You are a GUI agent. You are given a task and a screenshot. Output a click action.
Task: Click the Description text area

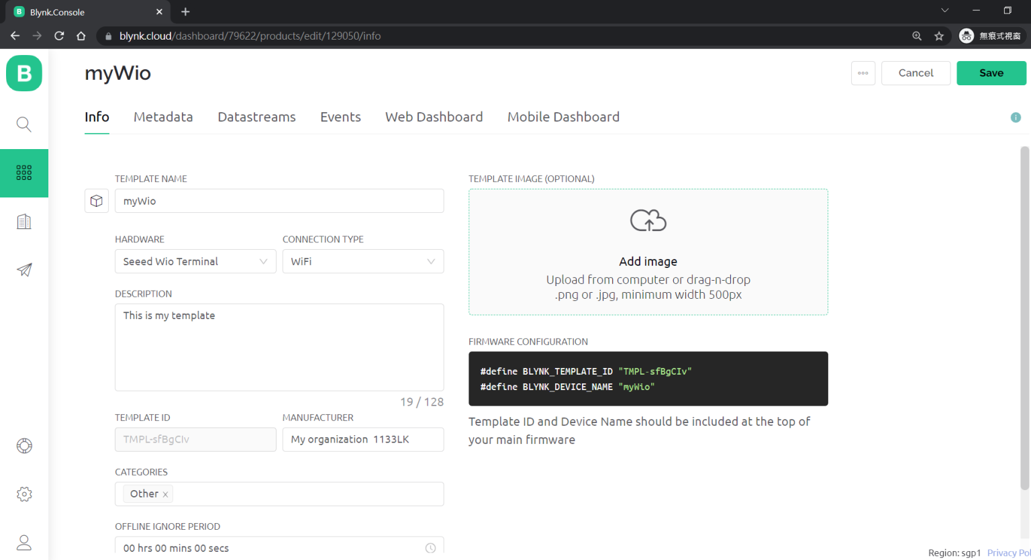[279, 347]
